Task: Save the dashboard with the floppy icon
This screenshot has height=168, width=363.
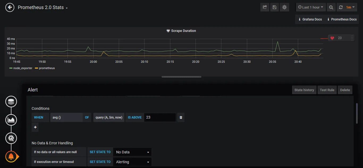Action: click(275, 7)
